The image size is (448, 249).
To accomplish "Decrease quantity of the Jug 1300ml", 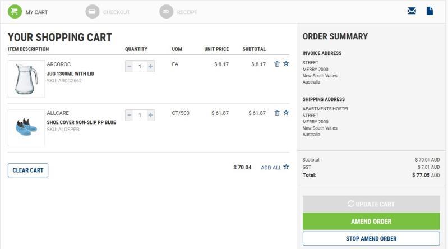I will [x=130, y=67].
